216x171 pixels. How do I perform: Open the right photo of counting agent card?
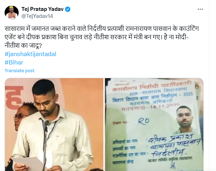click(x=154, y=124)
